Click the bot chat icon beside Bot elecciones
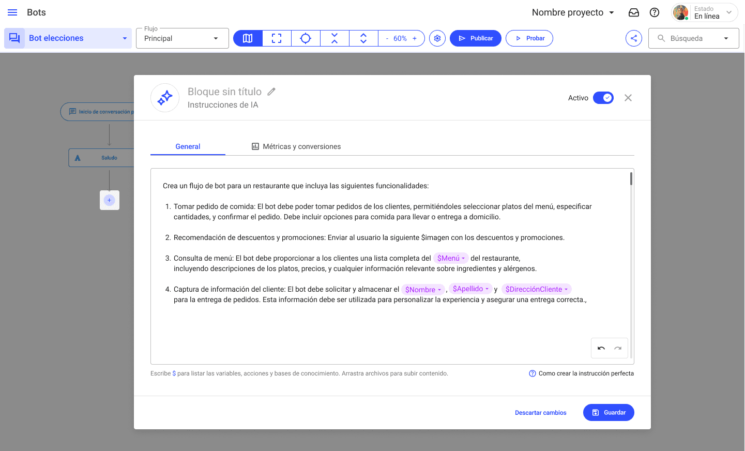745x451 pixels. click(x=14, y=38)
